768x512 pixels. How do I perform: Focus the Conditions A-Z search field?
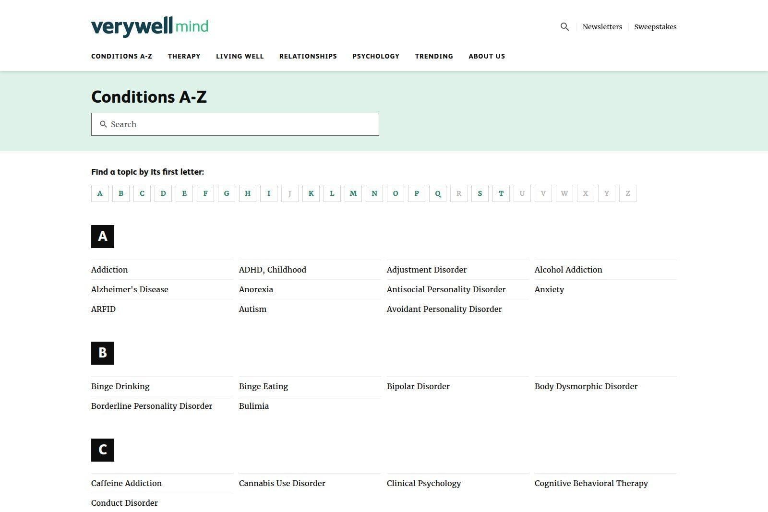point(235,124)
